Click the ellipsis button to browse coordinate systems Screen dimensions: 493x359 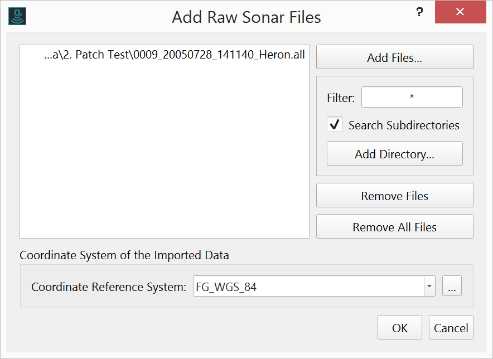(x=452, y=285)
